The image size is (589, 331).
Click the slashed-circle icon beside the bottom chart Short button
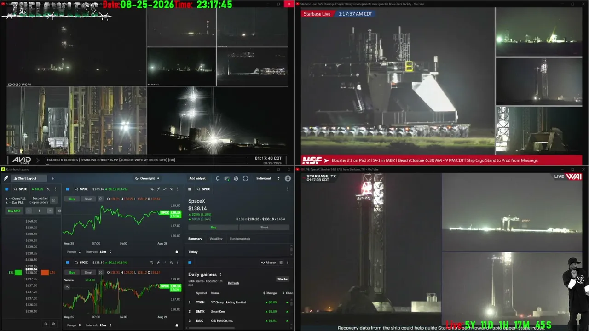[x=101, y=273]
